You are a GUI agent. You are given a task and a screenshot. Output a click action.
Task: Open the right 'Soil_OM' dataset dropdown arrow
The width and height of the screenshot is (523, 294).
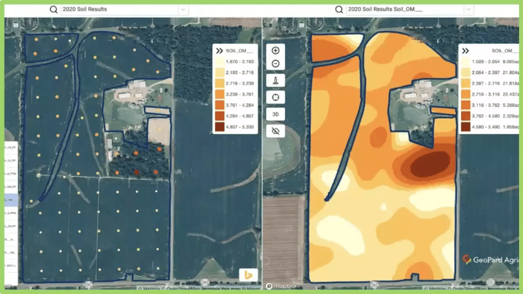[468, 9]
